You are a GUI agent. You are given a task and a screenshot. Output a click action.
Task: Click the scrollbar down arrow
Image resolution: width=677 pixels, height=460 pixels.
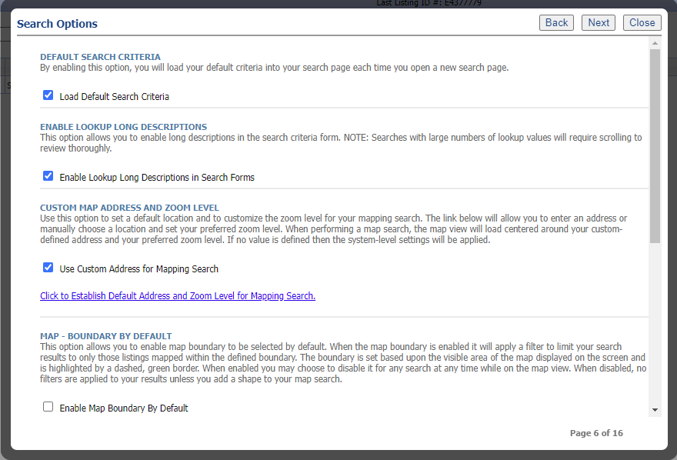[655, 410]
